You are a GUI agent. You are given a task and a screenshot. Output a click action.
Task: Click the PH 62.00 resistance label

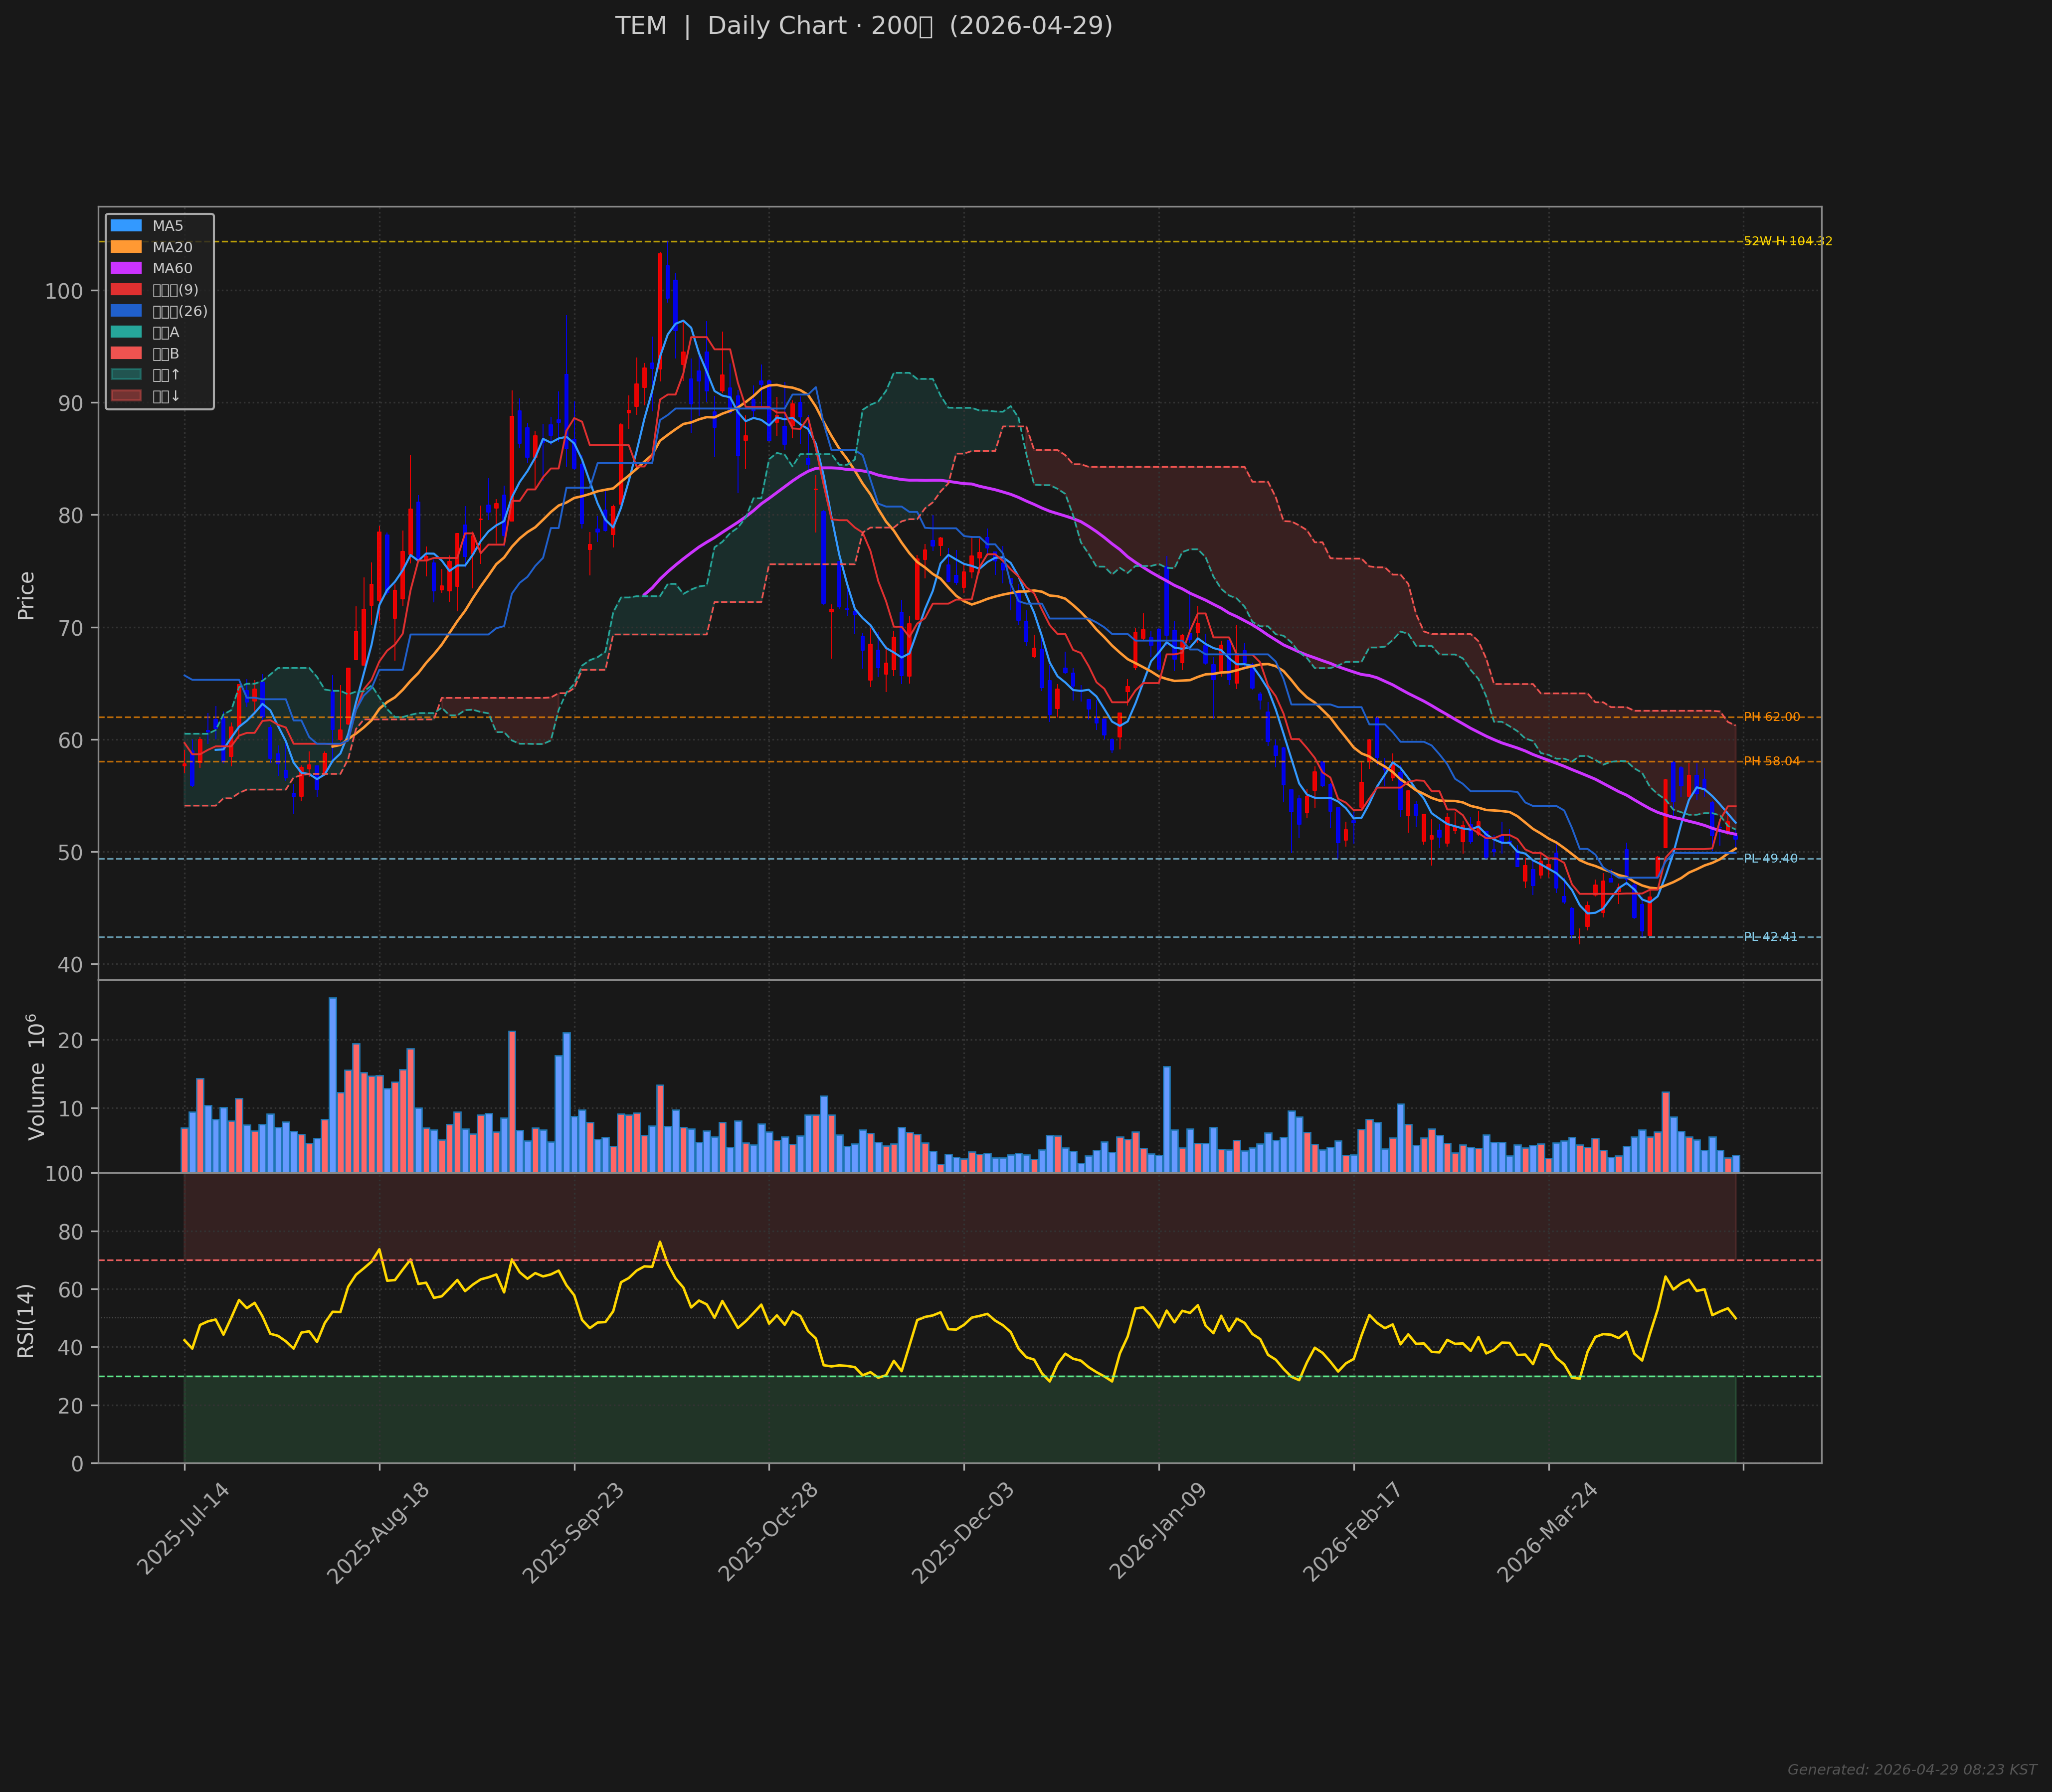(x=1772, y=717)
